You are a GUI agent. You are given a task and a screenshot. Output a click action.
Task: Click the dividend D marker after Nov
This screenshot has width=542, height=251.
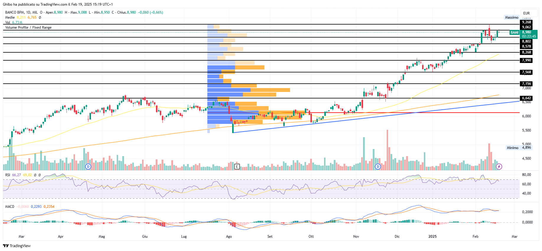pyautogui.click(x=378, y=167)
